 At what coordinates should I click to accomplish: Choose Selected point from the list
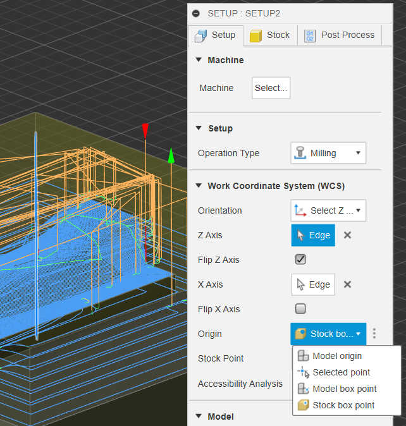pos(340,372)
